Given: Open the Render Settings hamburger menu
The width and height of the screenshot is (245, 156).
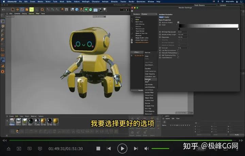Looking at the screenshot, I should (x=132, y=11).
